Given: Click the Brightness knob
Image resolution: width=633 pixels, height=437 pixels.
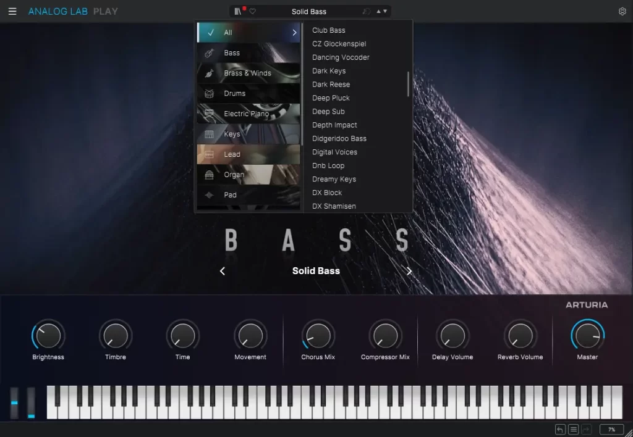Looking at the screenshot, I should tap(48, 335).
